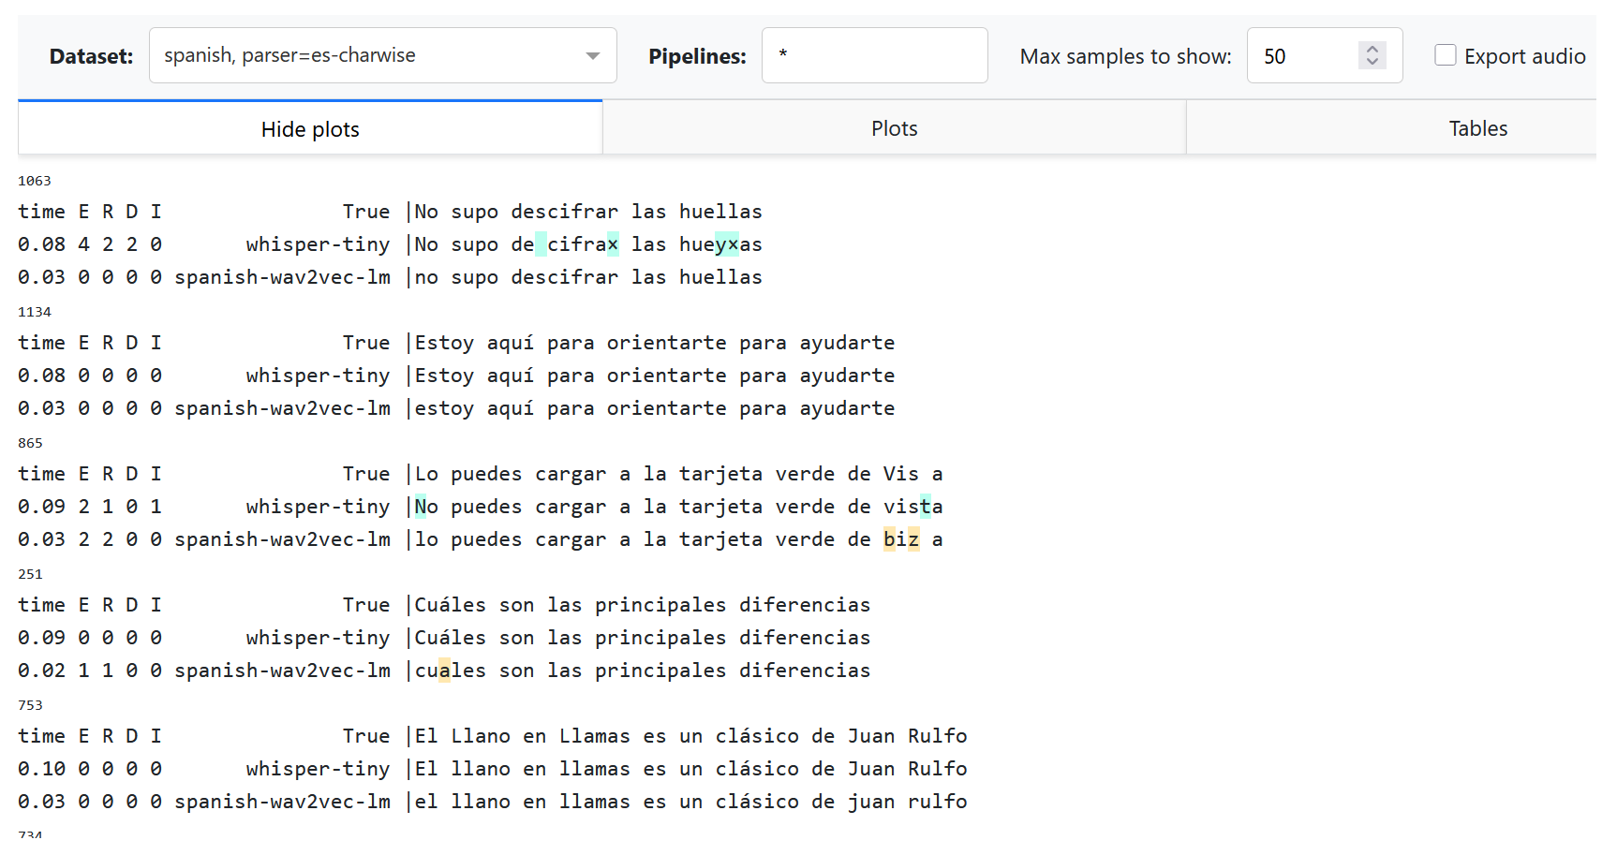Select sample ID 251
1617x855 pixels.
[30, 573]
